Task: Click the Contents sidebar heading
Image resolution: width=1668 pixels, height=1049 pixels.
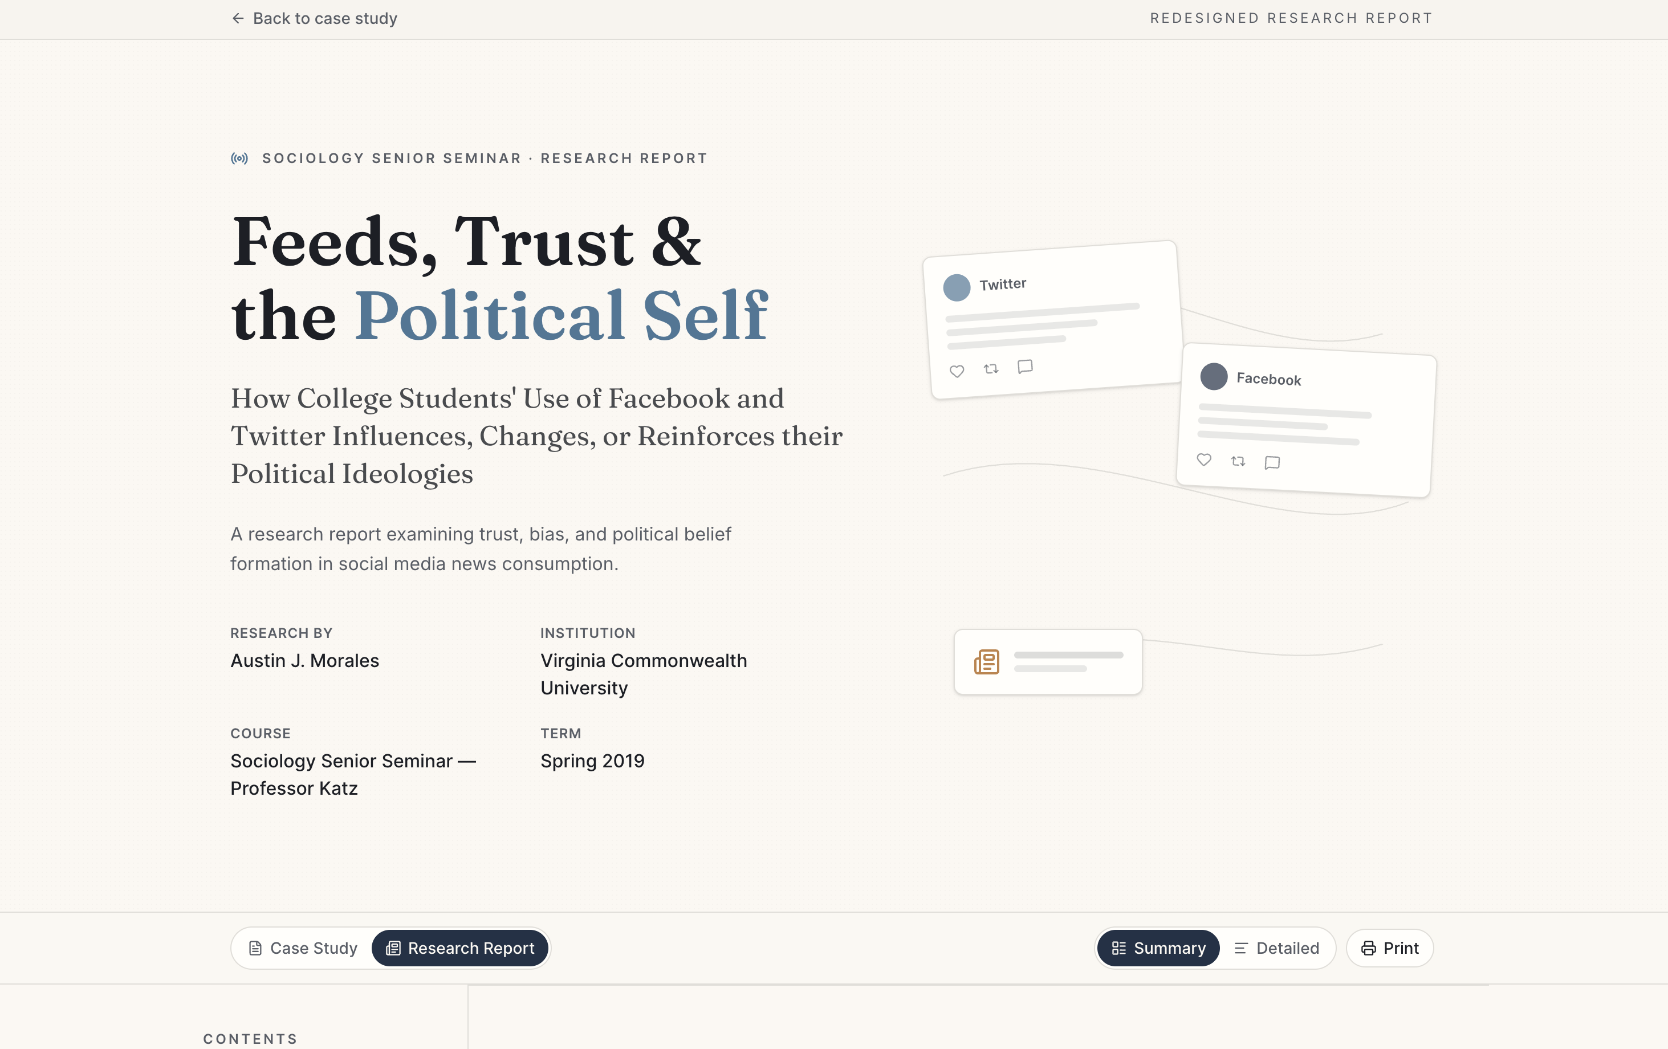Action: [x=250, y=1039]
